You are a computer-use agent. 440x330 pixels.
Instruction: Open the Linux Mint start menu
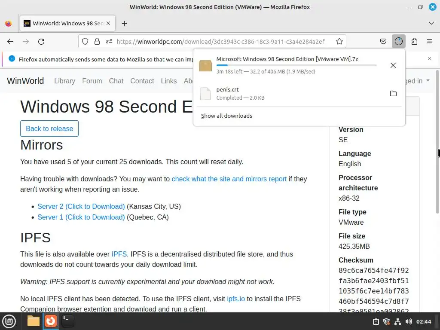(9, 321)
